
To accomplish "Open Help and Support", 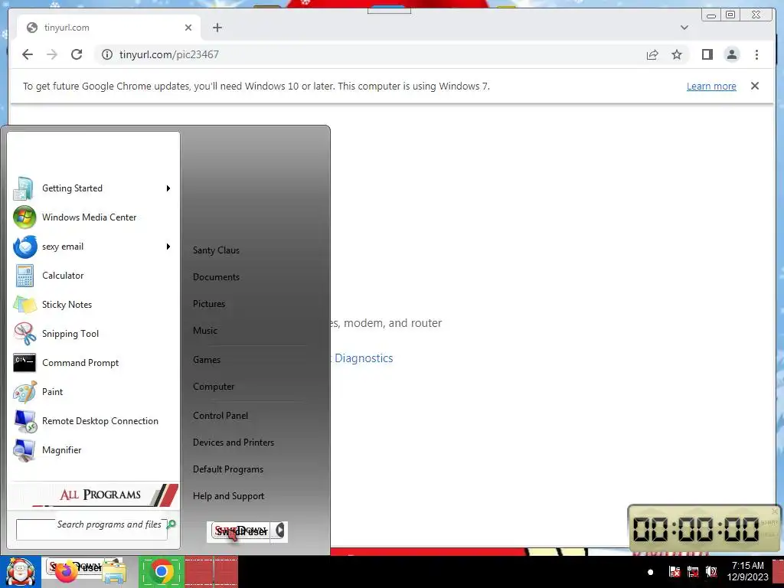I will (x=228, y=496).
